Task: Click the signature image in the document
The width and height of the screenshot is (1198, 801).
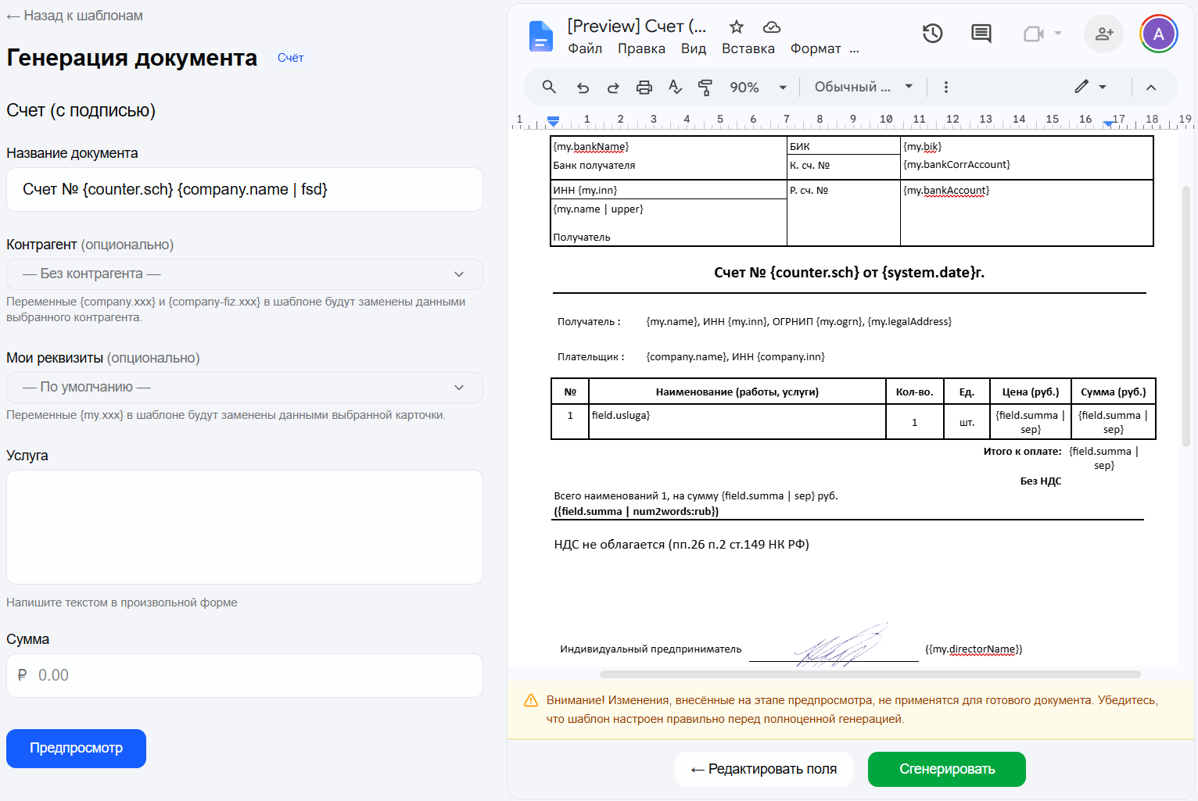Action: point(841,646)
